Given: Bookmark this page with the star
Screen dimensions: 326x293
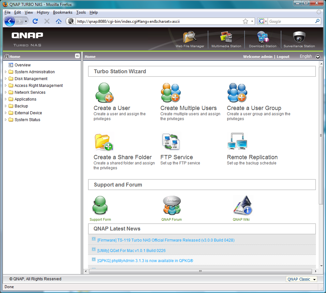Looking at the screenshot, I should coord(245,21).
